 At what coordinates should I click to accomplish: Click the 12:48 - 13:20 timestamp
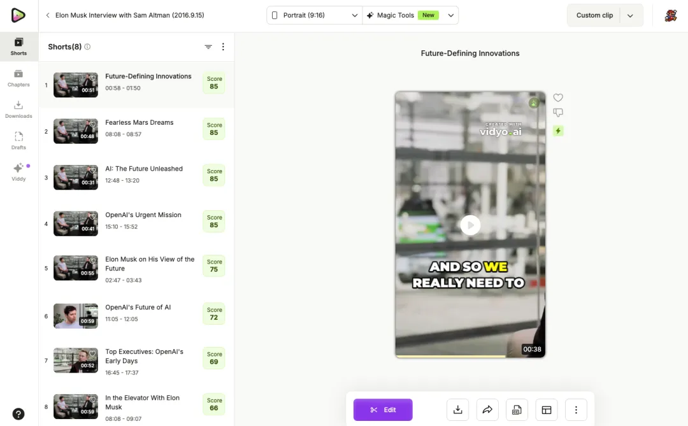coord(122,180)
